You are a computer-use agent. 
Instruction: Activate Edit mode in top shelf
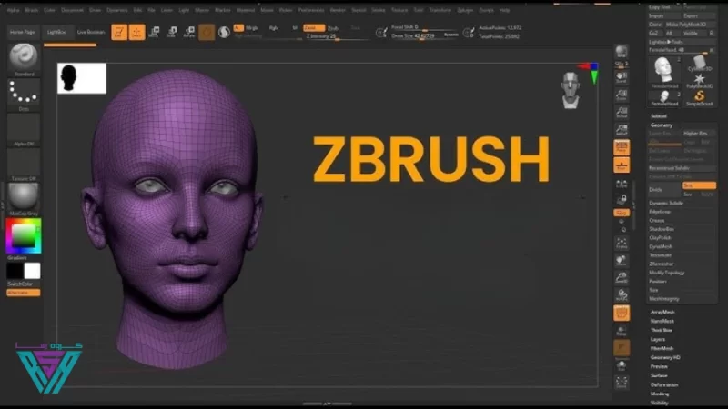point(119,32)
